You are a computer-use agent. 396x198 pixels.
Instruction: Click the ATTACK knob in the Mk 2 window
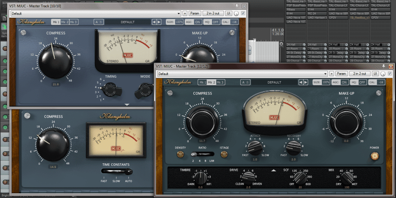254,148
